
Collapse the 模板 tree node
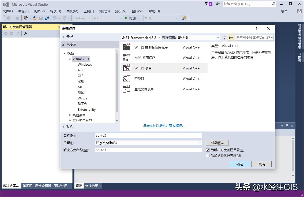65,53
